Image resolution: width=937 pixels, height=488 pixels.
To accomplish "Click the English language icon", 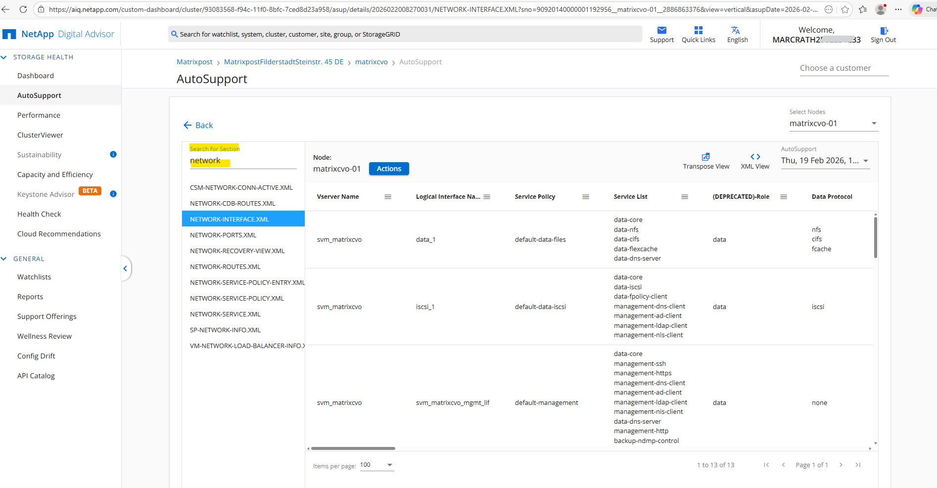I will [x=736, y=31].
